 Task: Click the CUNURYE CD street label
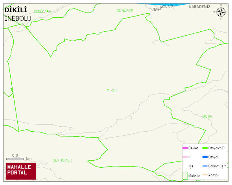point(162,8)
